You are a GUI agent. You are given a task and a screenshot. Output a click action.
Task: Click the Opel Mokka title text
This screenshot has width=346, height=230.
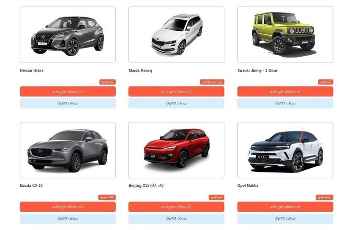[248, 186]
